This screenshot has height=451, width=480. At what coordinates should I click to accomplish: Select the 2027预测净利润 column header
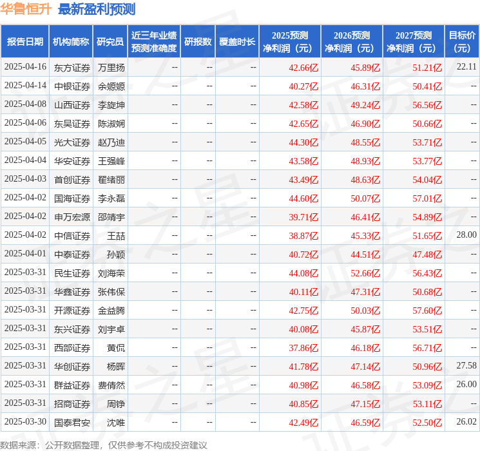(414, 41)
